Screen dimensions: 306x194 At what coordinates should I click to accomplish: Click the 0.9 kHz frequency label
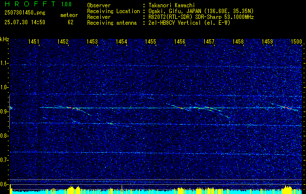[x=4, y=112]
